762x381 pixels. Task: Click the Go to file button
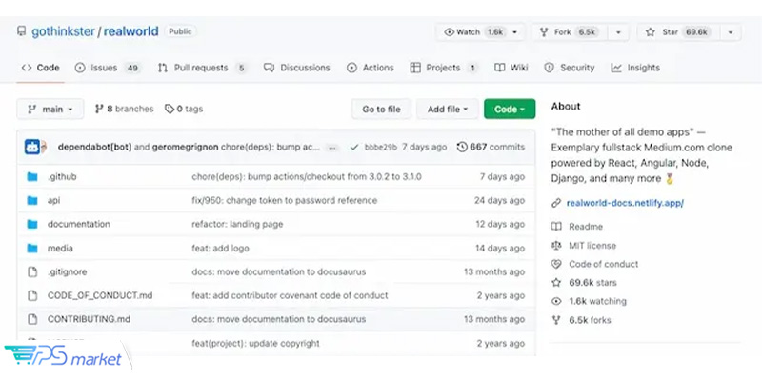382,110
